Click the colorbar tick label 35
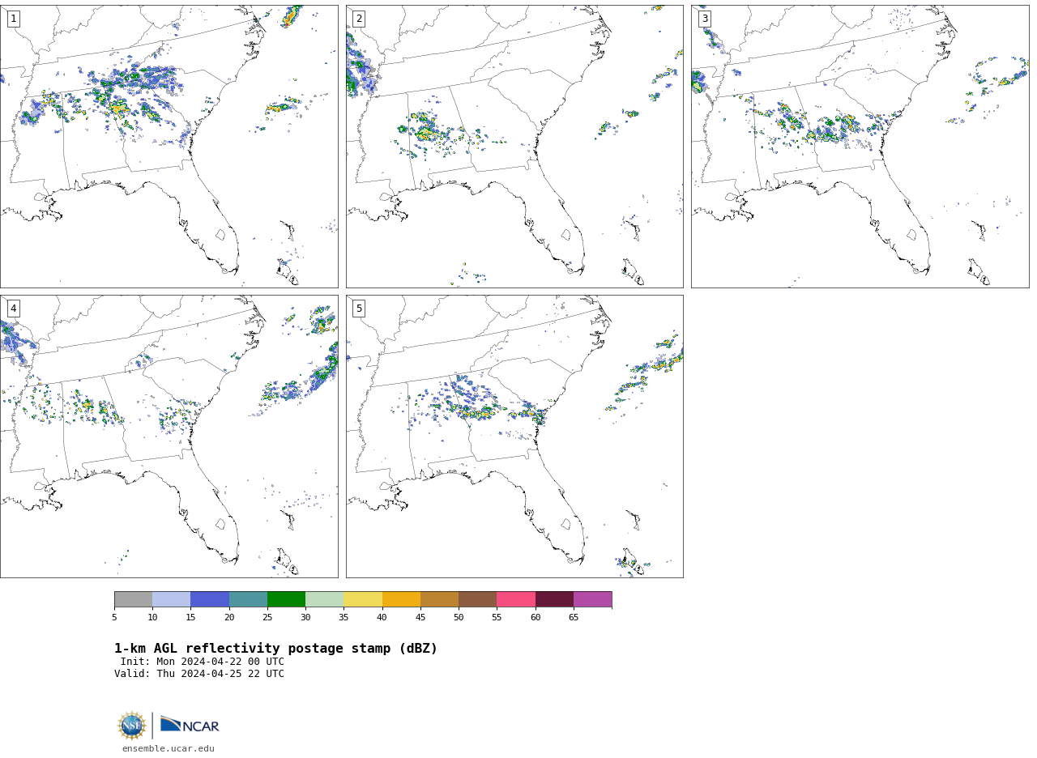The image size is (1037, 758). 344,618
